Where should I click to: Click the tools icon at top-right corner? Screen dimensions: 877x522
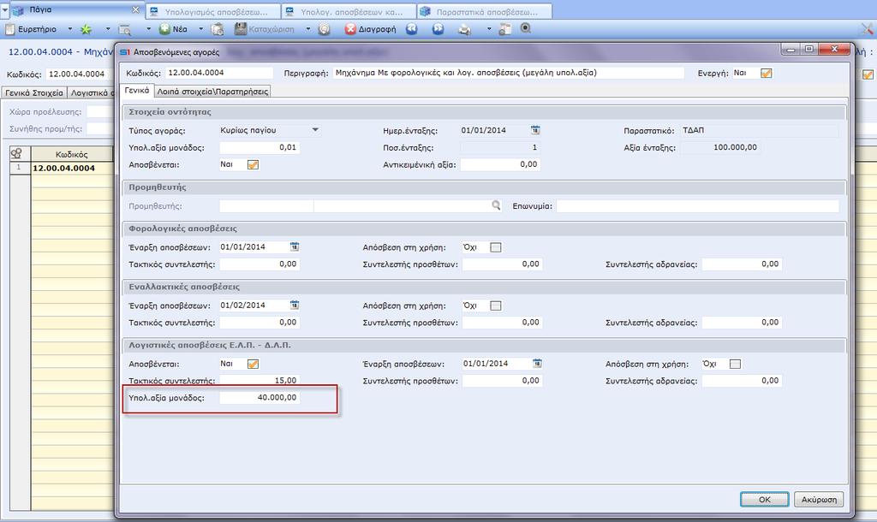point(868,29)
